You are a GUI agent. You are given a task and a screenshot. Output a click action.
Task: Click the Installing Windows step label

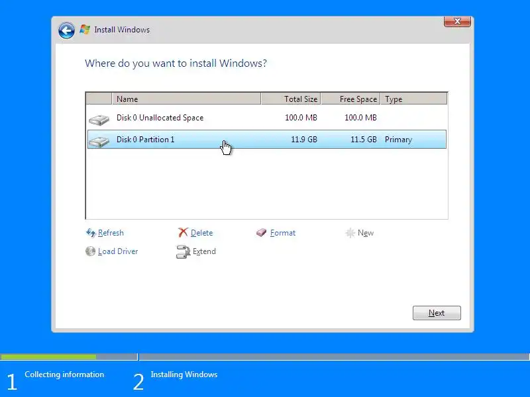(x=184, y=375)
